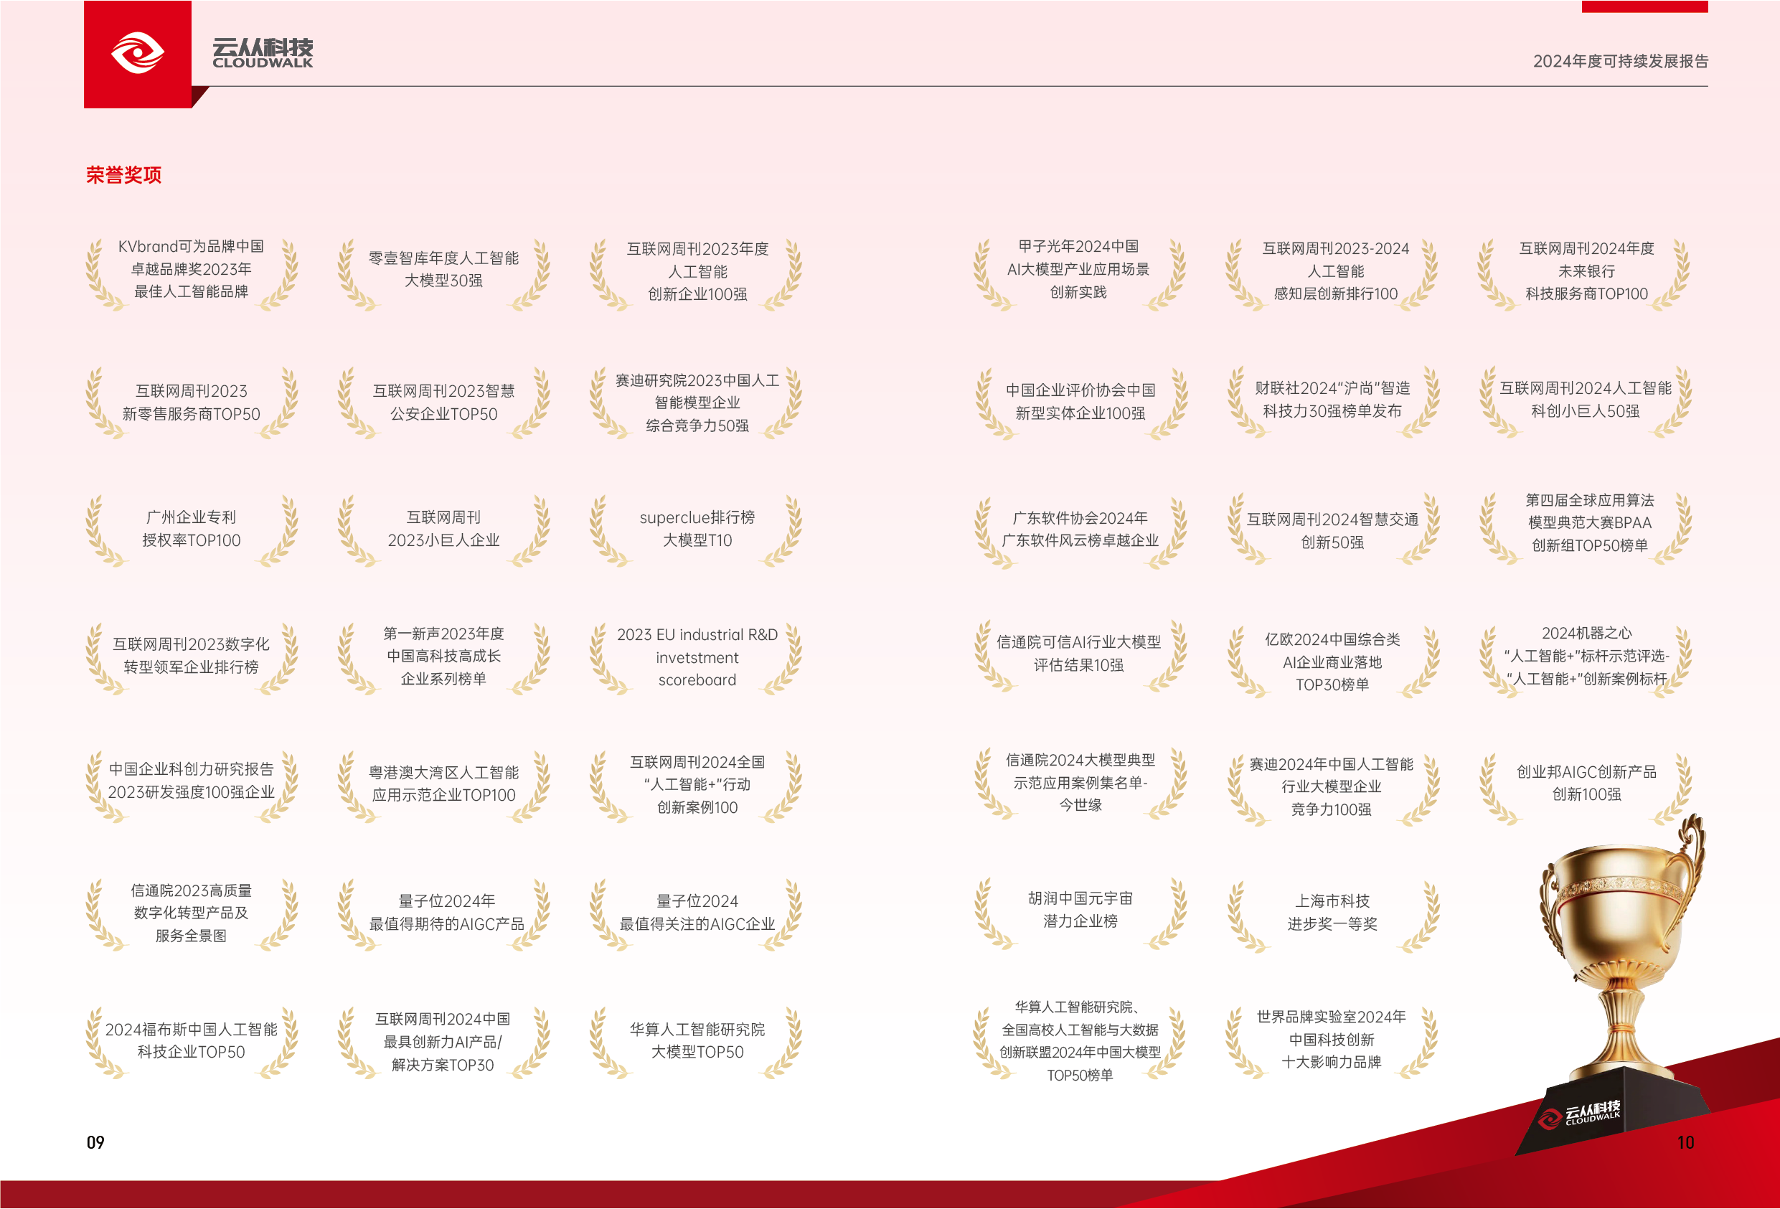Click the 2024福布斯中国人工智能科技企业TOP50 award
The width and height of the screenshot is (1780, 1209).
coord(191,1040)
